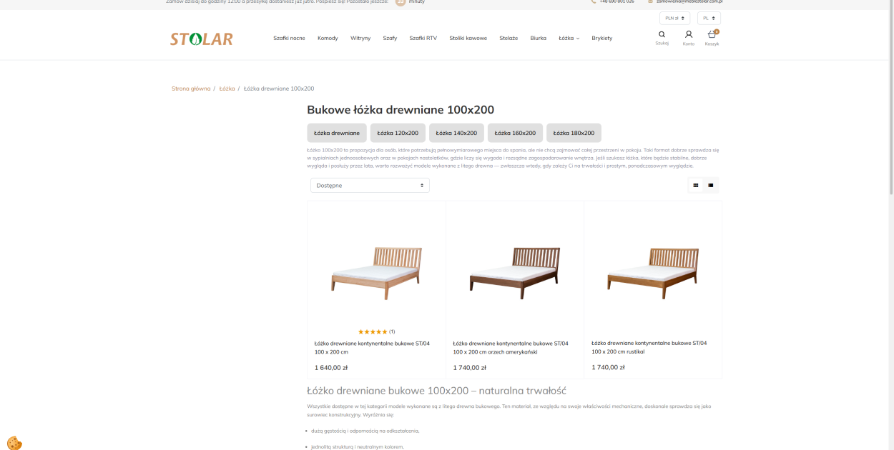
Task: Click the Łóżka drewniane filter button
Action: click(337, 133)
